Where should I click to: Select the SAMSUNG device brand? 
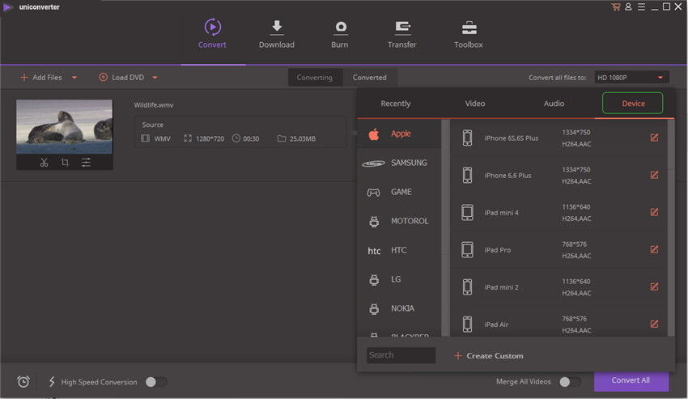point(399,163)
